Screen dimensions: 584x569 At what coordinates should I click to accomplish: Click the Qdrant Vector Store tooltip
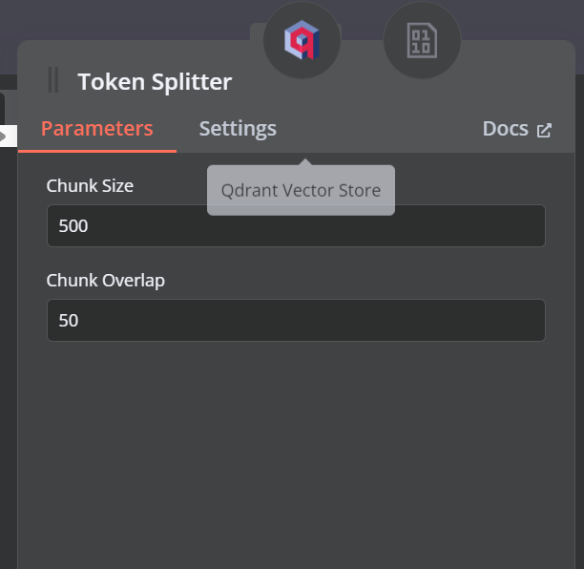pyautogui.click(x=301, y=190)
